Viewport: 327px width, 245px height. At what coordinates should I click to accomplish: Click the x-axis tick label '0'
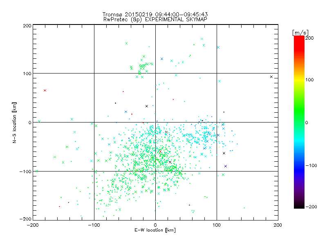tap(155, 225)
